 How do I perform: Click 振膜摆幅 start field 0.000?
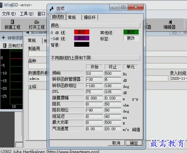[94, 98]
